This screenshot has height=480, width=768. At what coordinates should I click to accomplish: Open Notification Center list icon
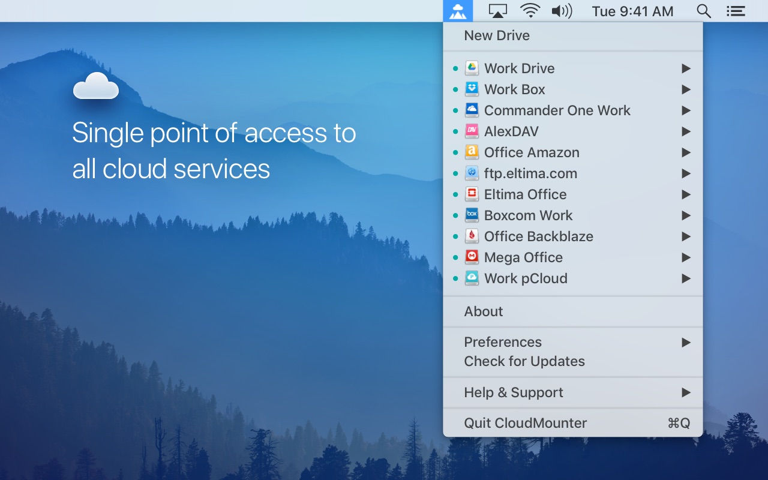pos(736,11)
